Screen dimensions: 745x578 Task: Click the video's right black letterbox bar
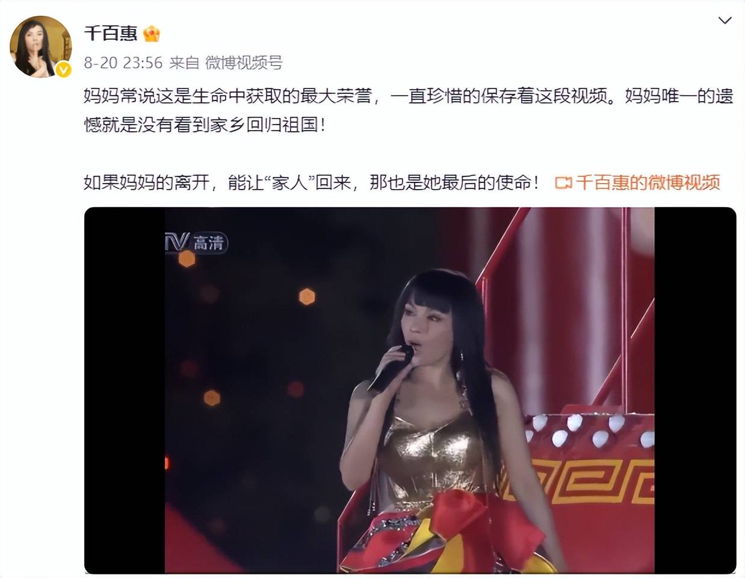[695, 390]
